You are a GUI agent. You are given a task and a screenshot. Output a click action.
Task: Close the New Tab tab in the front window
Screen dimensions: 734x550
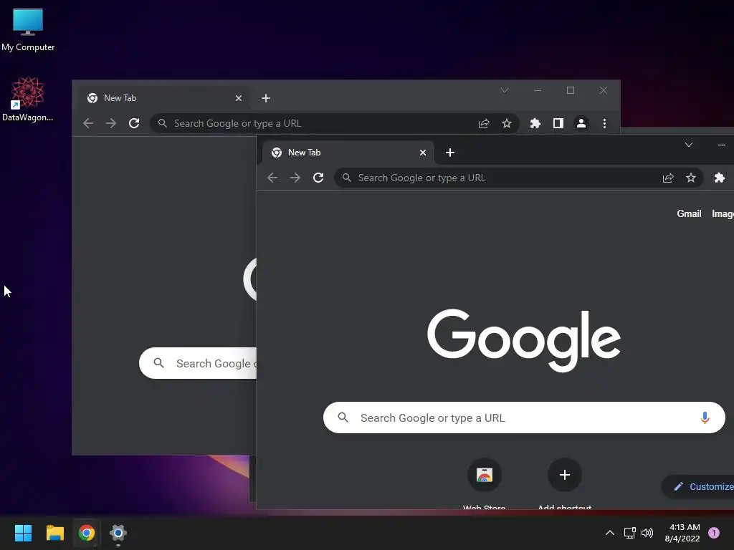point(423,153)
